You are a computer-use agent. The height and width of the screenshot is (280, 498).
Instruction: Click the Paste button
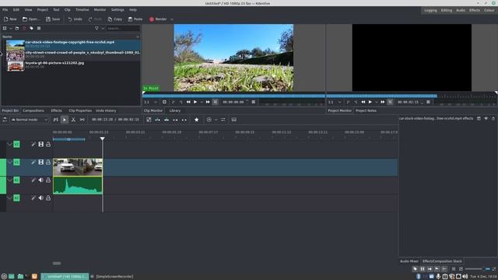tap(135, 19)
